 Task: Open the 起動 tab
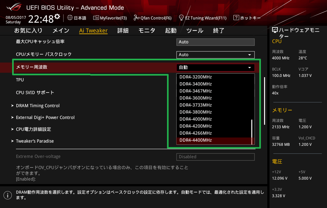point(171,31)
